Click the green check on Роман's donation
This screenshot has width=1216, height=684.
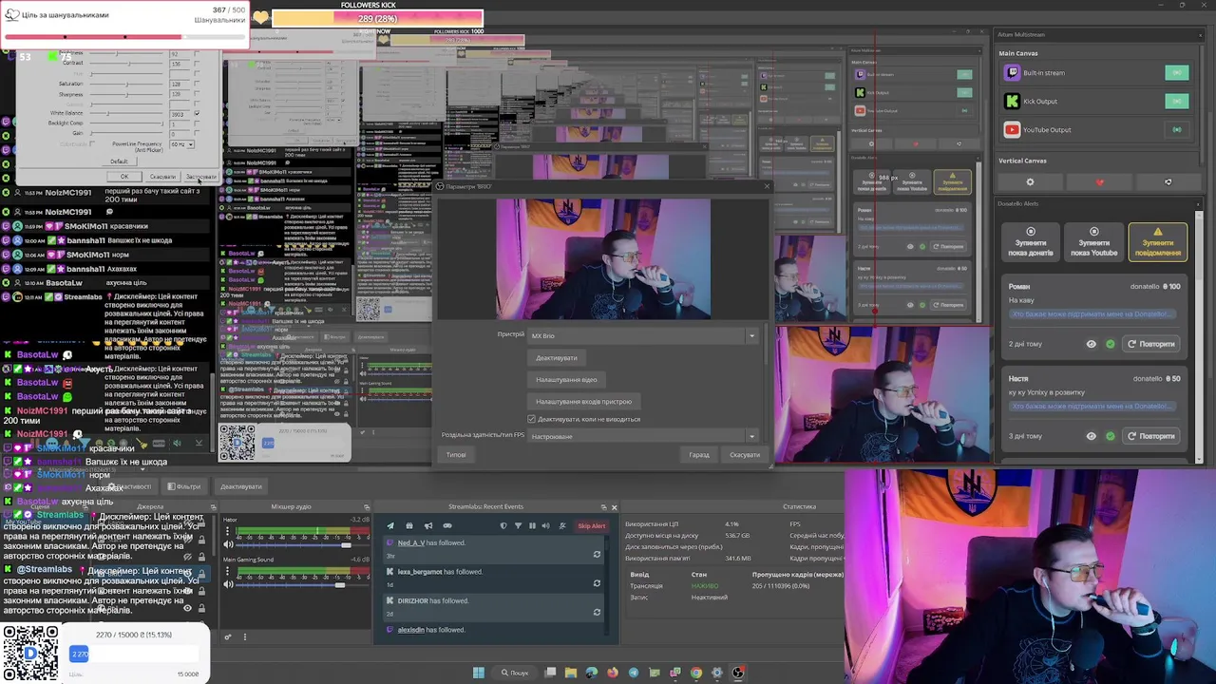pyautogui.click(x=1111, y=344)
